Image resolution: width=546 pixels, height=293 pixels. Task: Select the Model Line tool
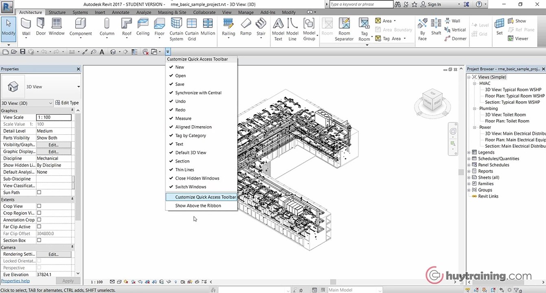point(292,29)
